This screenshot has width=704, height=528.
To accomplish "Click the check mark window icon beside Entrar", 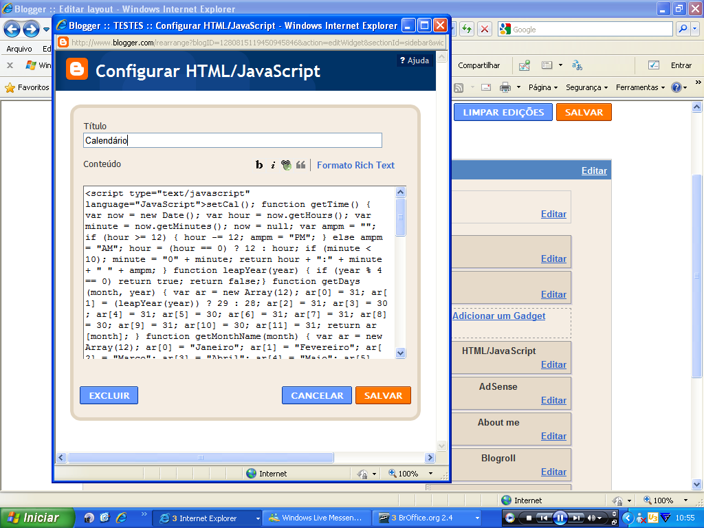I will point(654,65).
